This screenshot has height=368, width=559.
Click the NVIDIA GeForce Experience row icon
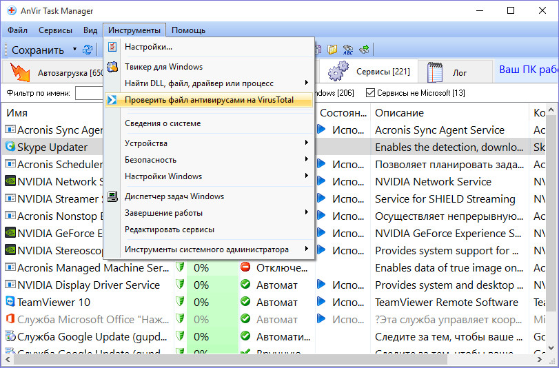10,232
